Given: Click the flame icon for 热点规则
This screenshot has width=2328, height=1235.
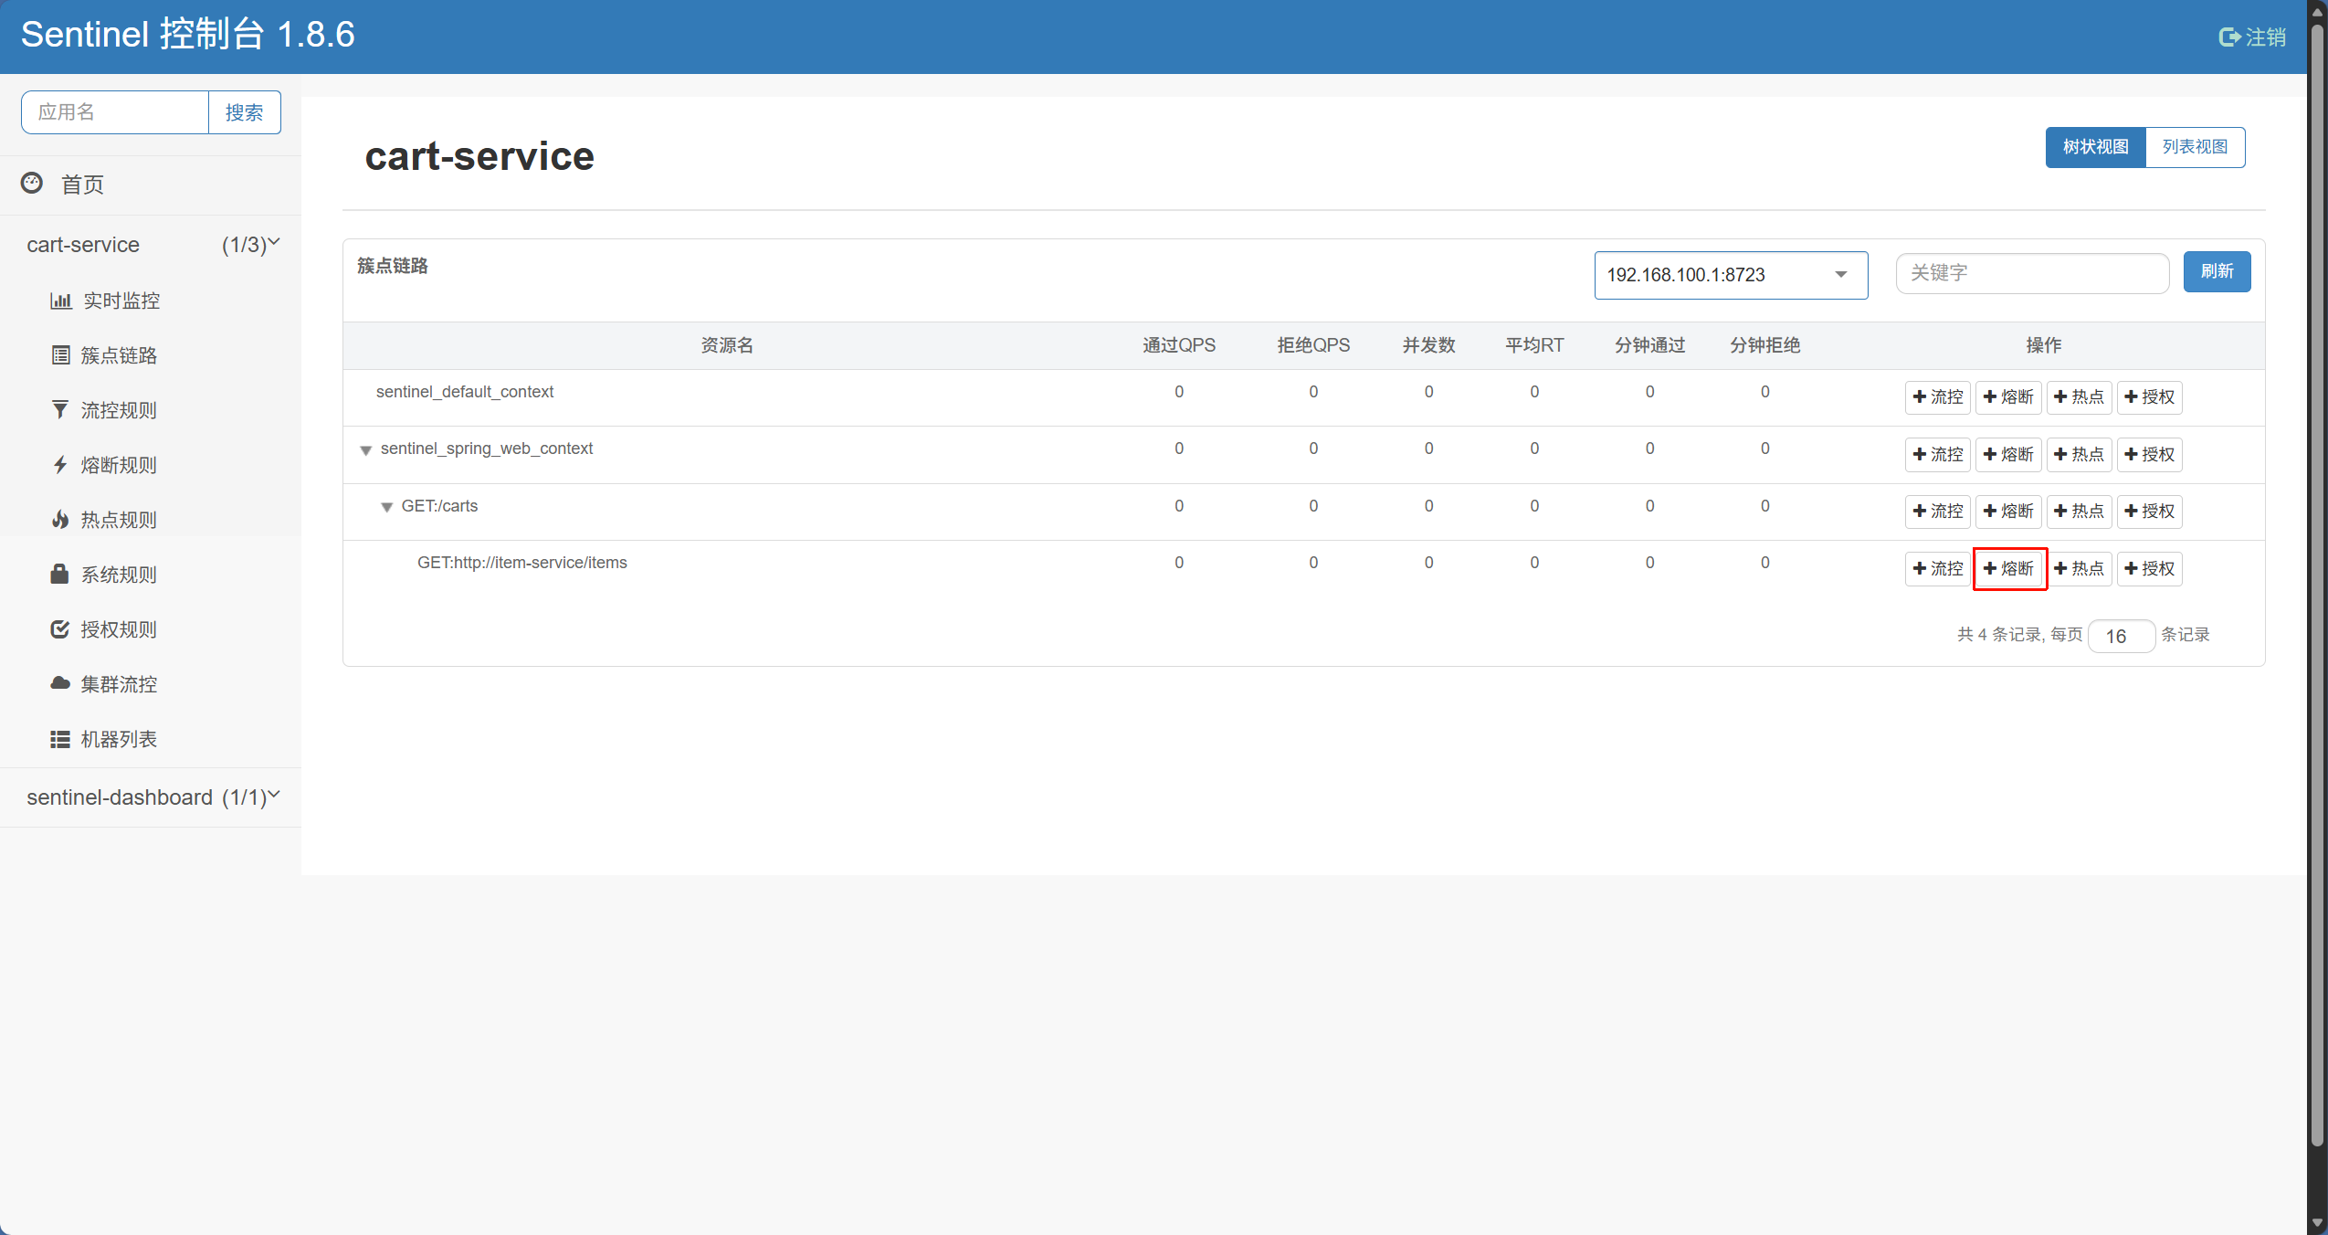Looking at the screenshot, I should [x=60, y=520].
